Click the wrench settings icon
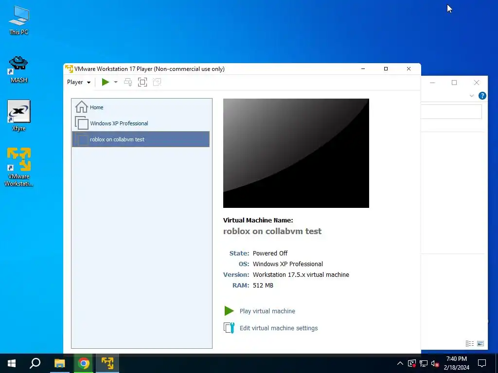 click(x=229, y=328)
